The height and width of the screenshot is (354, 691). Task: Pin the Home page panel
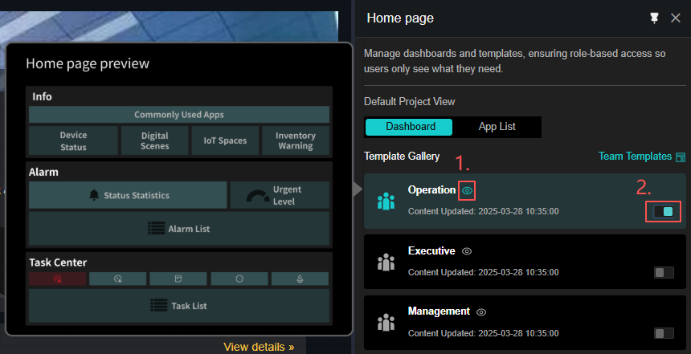(655, 18)
